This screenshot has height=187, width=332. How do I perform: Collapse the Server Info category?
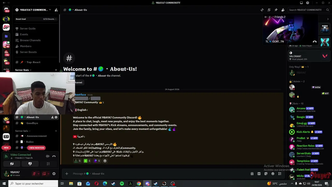tap(23, 131)
